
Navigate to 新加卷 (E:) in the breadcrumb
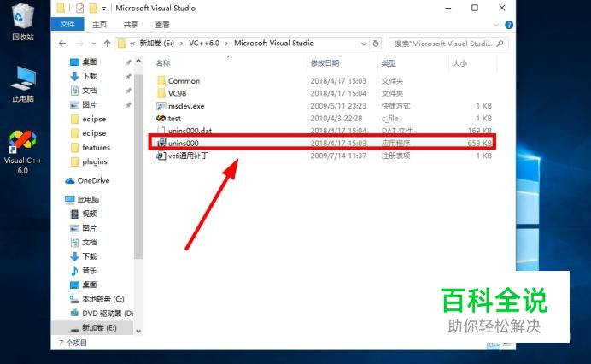[x=157, y=44]
